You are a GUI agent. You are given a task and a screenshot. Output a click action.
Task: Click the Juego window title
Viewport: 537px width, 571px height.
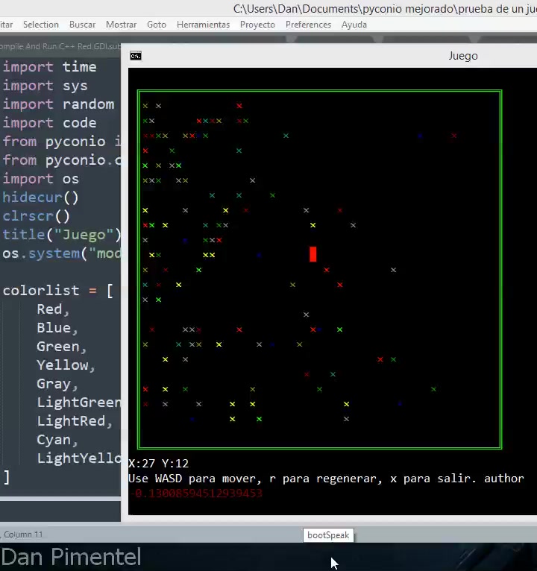click(x=463, y=56)
